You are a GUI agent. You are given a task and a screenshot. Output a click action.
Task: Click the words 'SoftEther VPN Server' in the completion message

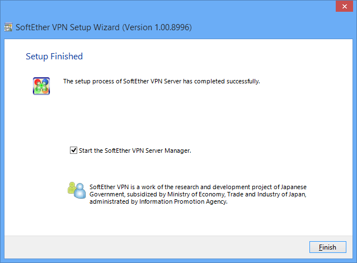click(152, 81)
